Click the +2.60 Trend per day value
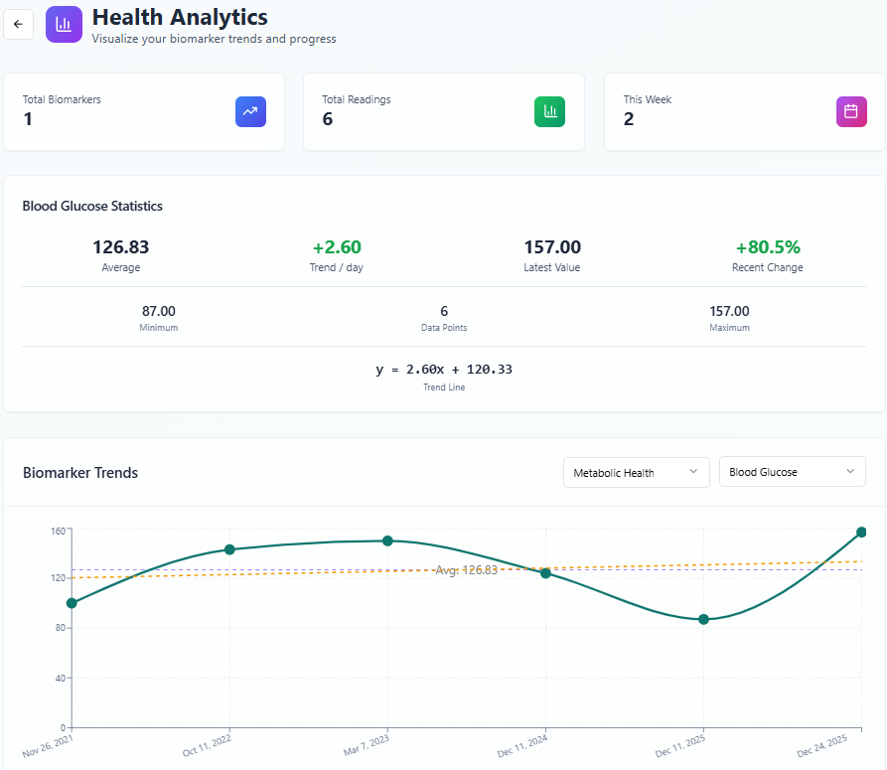 (337, 247)
